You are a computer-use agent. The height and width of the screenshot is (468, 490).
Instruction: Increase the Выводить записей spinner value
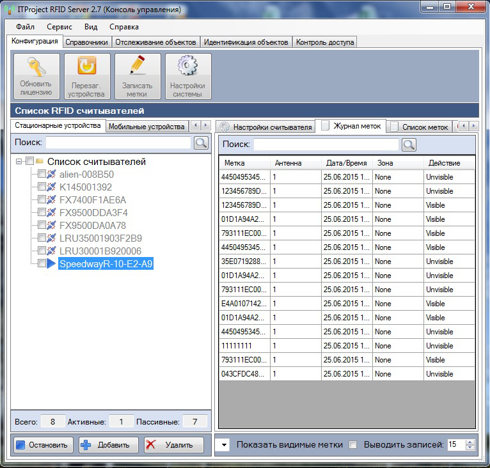pyautogui.click(x=471, y=442)
